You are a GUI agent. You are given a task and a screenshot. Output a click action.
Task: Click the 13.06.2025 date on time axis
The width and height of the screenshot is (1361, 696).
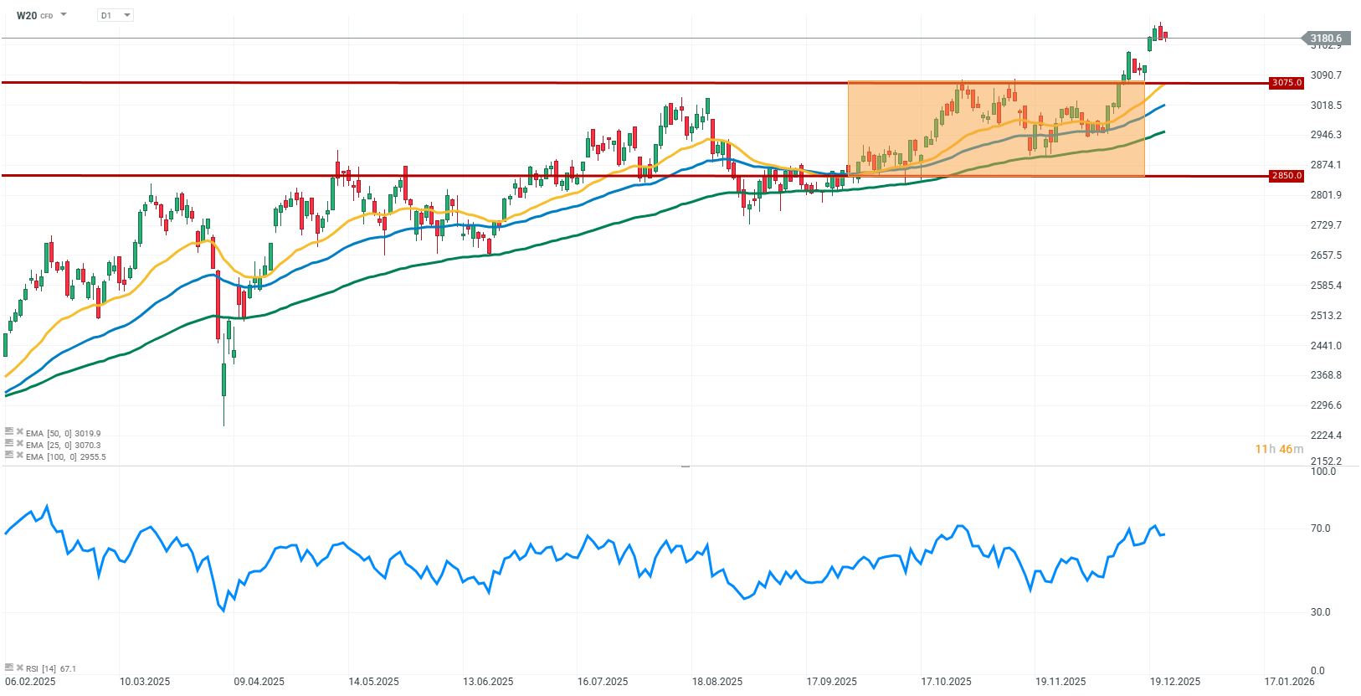click(489, 681)
